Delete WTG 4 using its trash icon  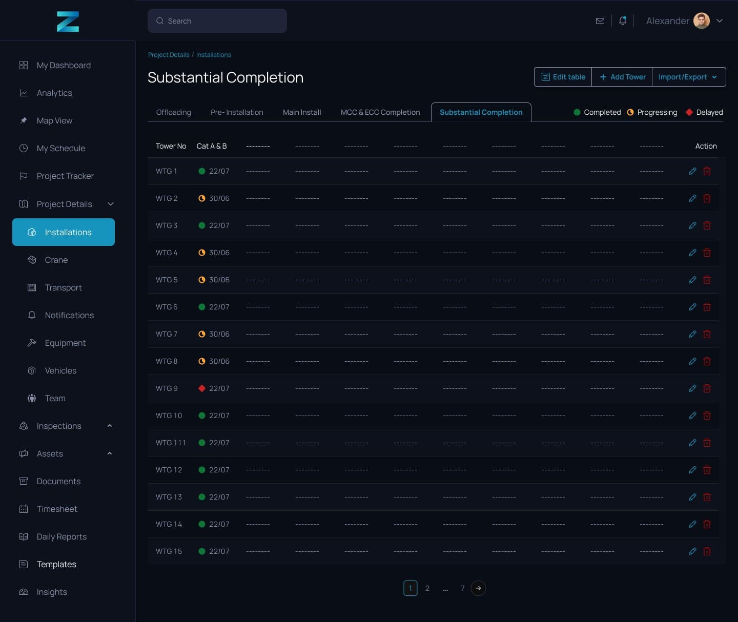coord(707,253)
